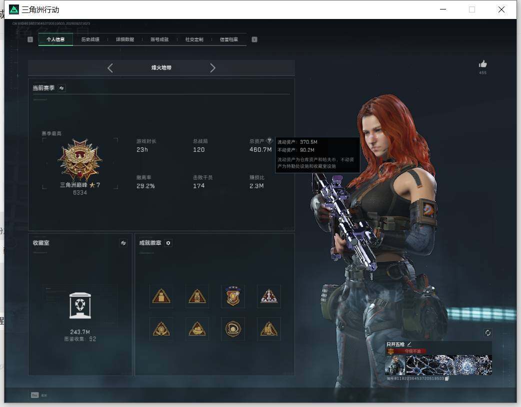Click the left key hint before the tabs
Screen dimensions: 521x407
[x=30, y=39]
